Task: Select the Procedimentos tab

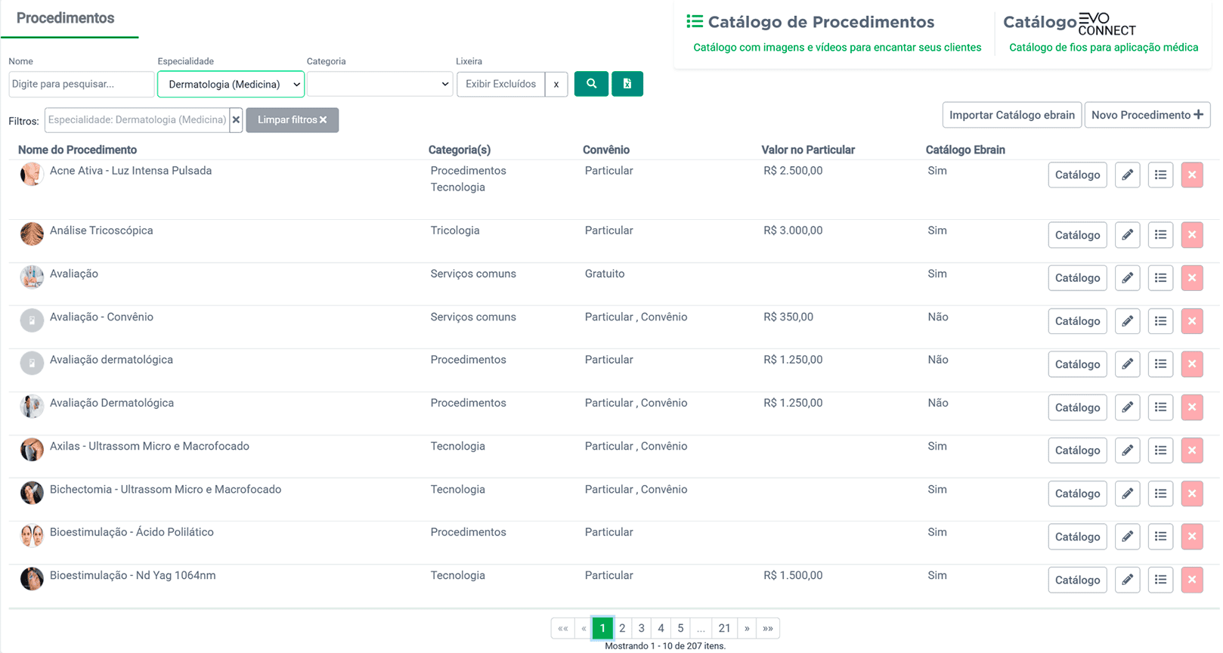Action: [x=66, y=18]
